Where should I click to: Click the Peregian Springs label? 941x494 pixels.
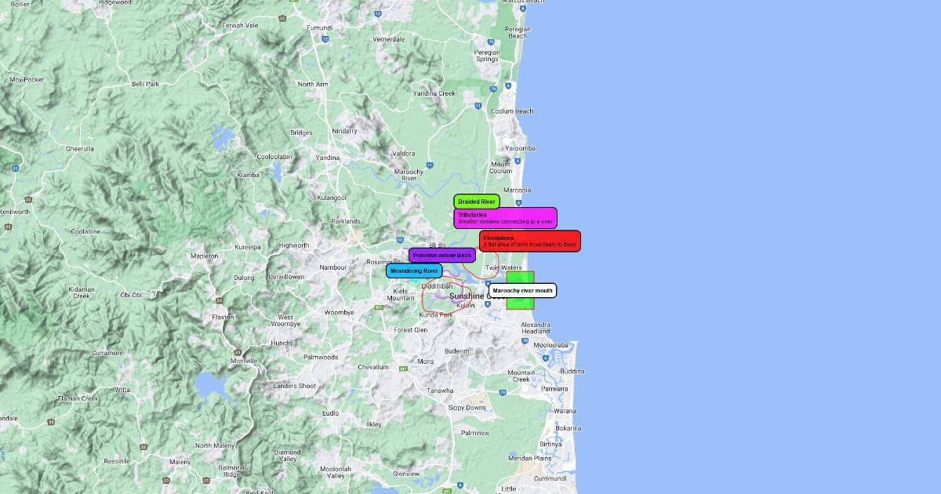tap(487, 56)
